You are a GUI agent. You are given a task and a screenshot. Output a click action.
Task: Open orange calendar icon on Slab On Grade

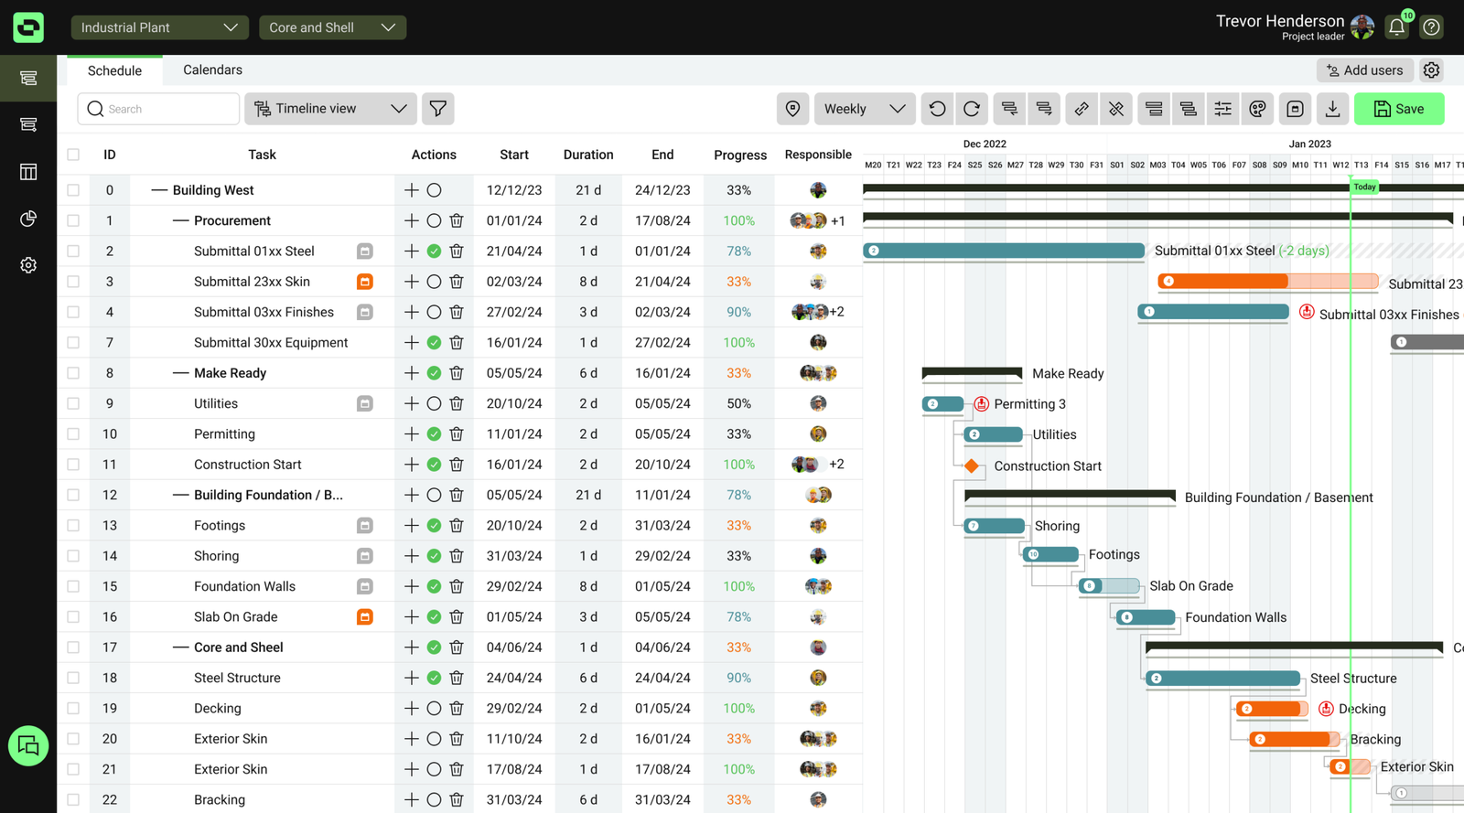pos(364,616)
